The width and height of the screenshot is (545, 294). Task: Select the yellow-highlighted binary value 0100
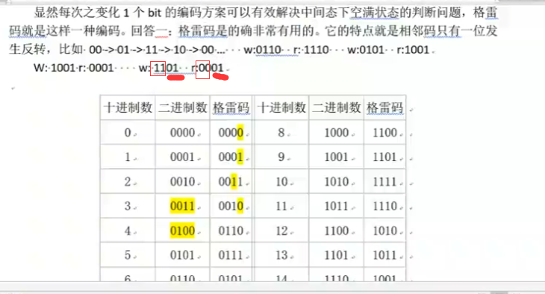pyautogui.click(x=182, y=231)
